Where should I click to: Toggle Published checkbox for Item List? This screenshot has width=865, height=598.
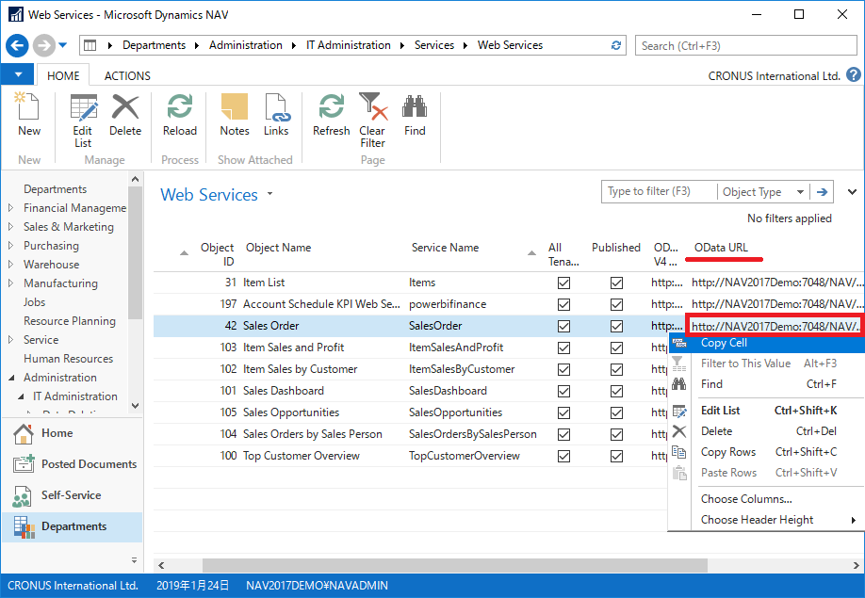(616, 283)
